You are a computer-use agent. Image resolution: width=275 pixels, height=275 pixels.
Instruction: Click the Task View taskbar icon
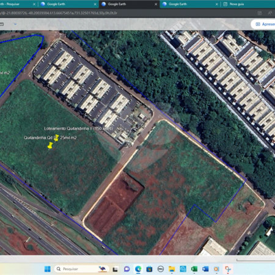tap(116, 269)
